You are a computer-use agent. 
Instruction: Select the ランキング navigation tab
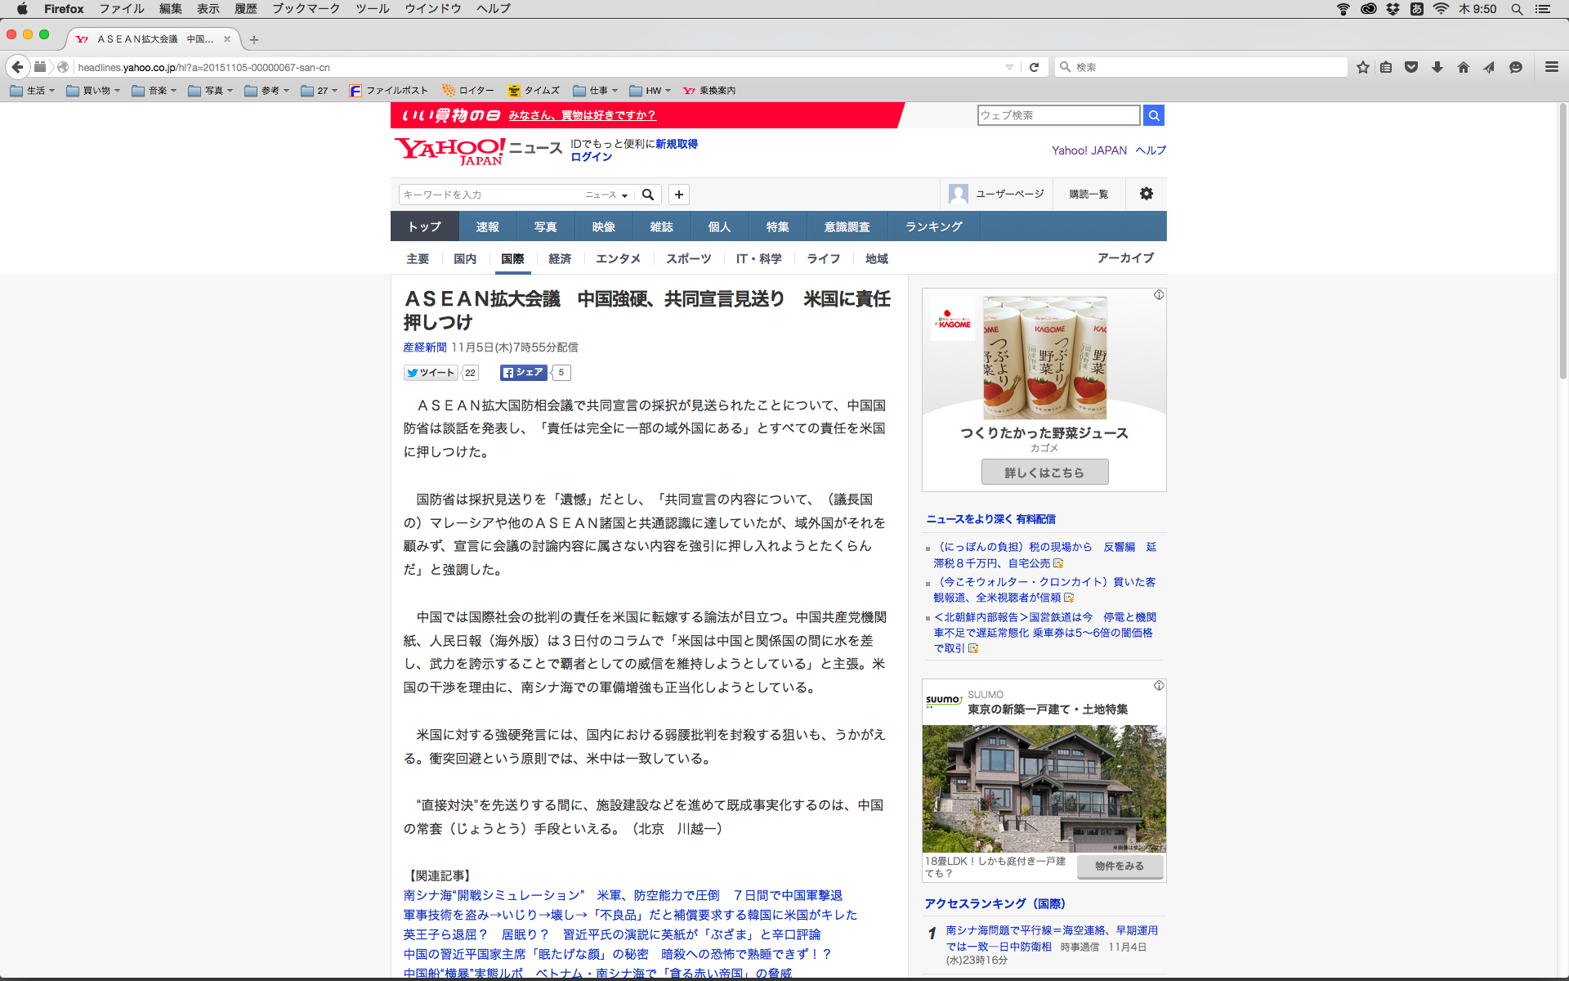[x=933, y=226]
